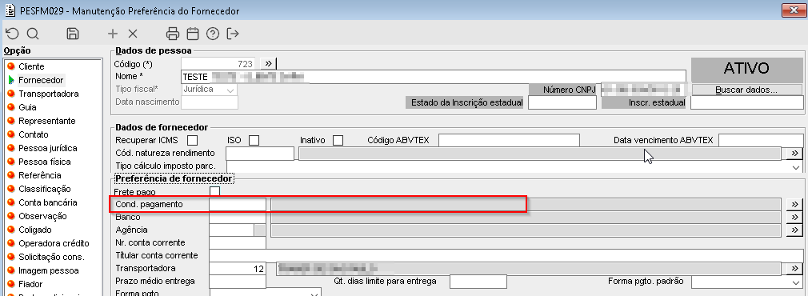Open help with the question mark icon
The height and width of the screenshot is (296, 808).
(213, 34)
